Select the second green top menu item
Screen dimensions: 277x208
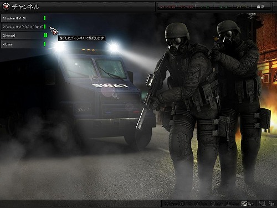pyautogui.click(x=223, y=7)
